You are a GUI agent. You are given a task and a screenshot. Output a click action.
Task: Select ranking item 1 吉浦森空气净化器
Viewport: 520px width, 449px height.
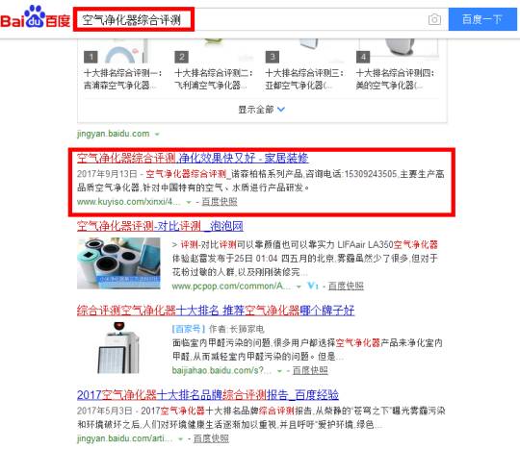122,79
